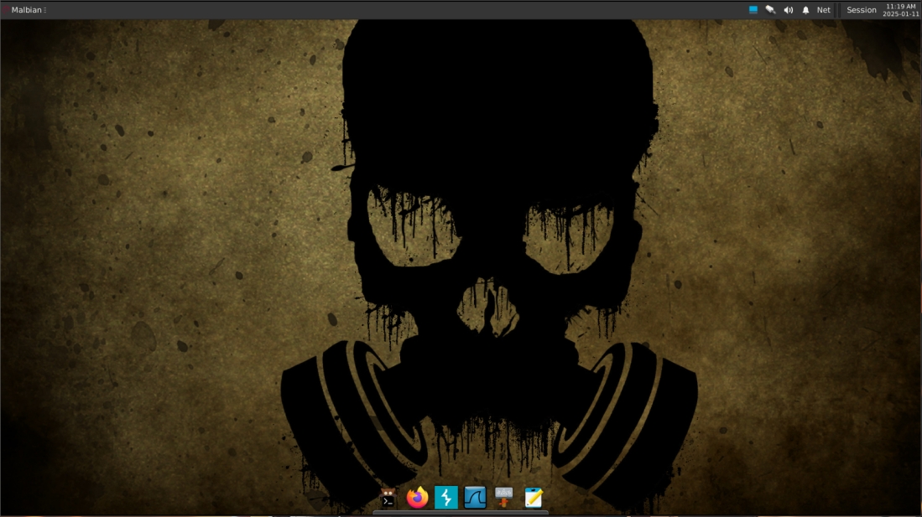Launch the terminal from the dock
This screenshot has width=922, height=517.
pyautogui.click(x=388, y=498)
